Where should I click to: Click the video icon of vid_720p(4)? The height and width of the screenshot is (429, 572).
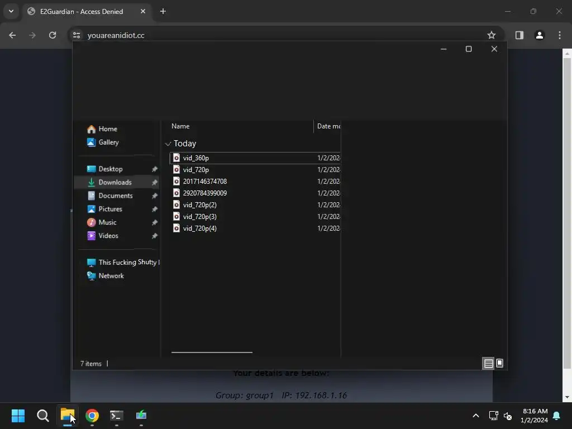(x=176, y=228)
